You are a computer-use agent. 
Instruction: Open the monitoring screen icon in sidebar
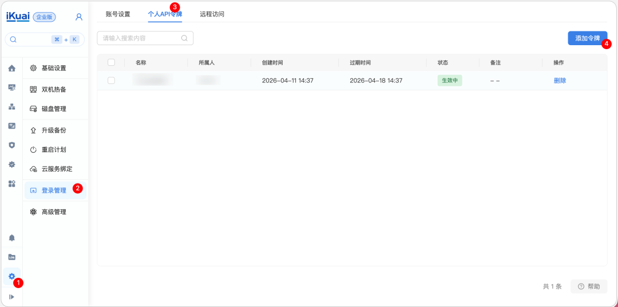point(12,87)
